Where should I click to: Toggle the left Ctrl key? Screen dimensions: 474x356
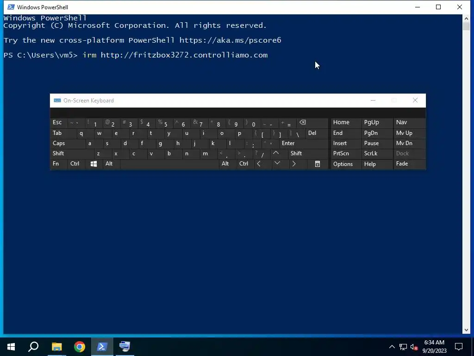(76, 164)
